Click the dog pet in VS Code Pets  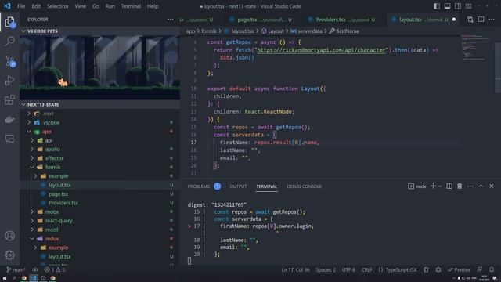click(63, 82)
